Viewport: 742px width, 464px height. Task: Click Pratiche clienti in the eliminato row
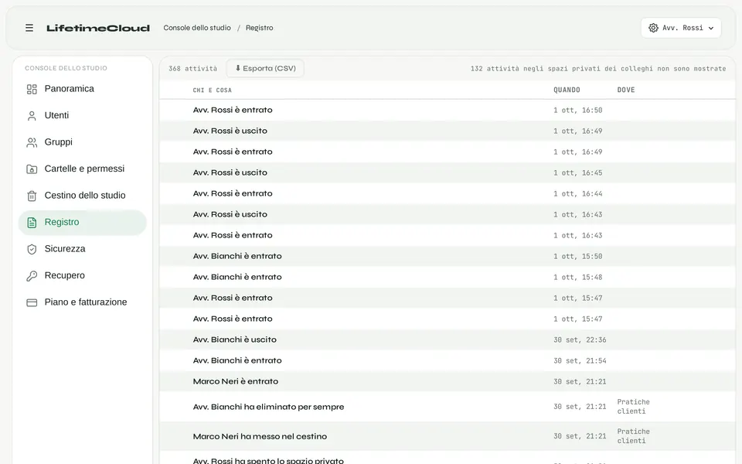(633, 407)
